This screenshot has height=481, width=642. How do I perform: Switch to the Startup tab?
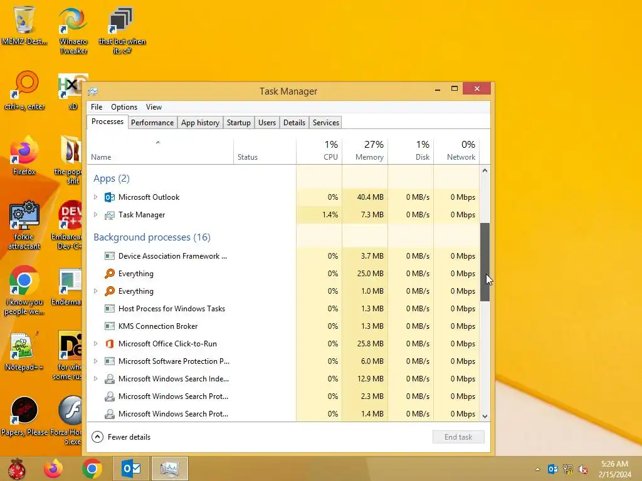click(x=239, y=123)
